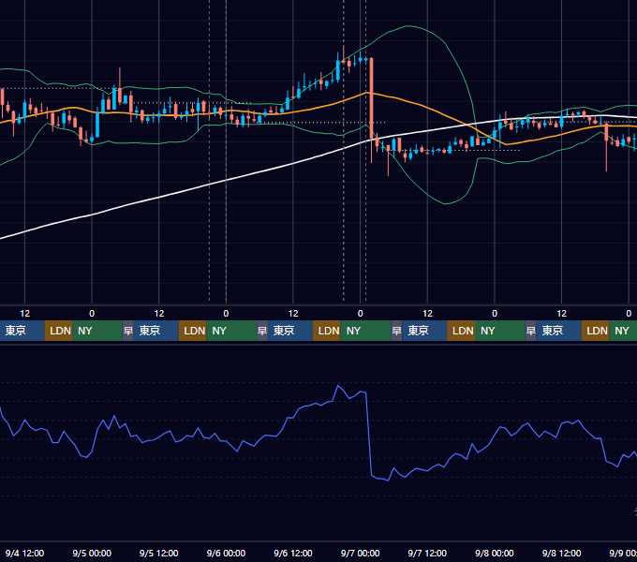The width and height of the screenshot is (637, 562).
Task: Select the 東京 session block for 9/5
Action: pyautogui.click(x=156, y=331)
